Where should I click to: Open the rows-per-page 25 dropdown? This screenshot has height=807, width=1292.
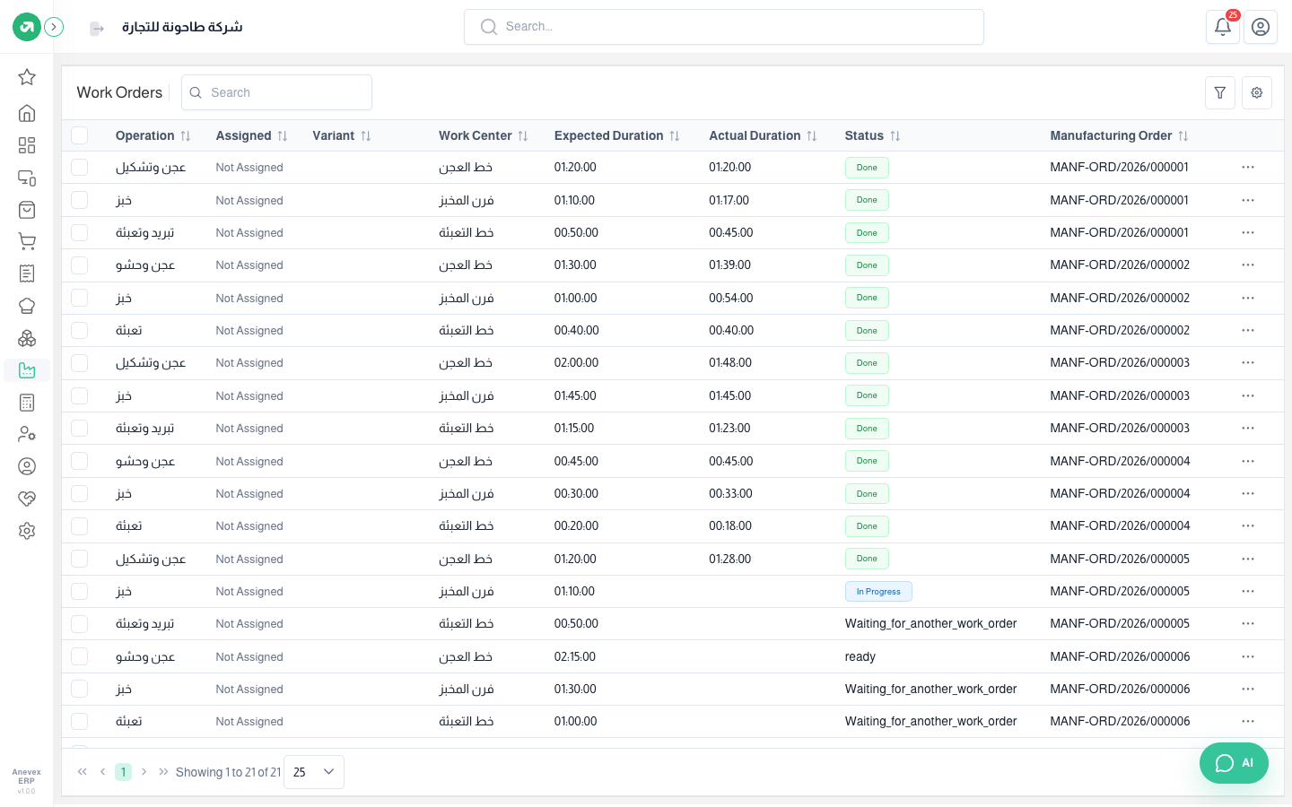[x=314, y=772]
